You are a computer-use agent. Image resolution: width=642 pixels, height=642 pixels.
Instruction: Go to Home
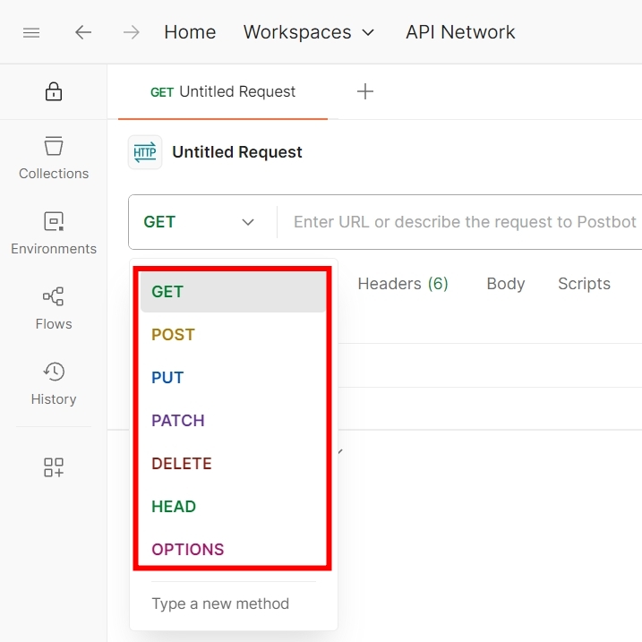coord(190,32)
